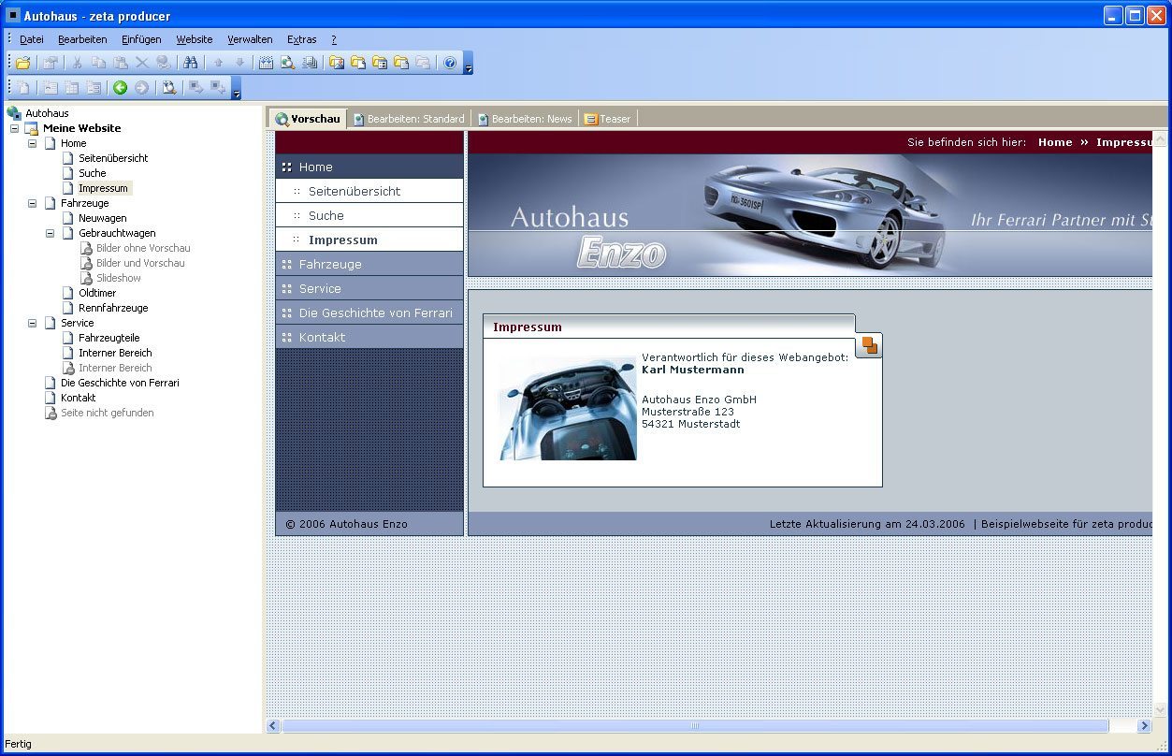Collapse the Gebrauchtwagen tree node
Image resolution: width=1172 pixels, height=756 pixels.
tap(51, 233)
